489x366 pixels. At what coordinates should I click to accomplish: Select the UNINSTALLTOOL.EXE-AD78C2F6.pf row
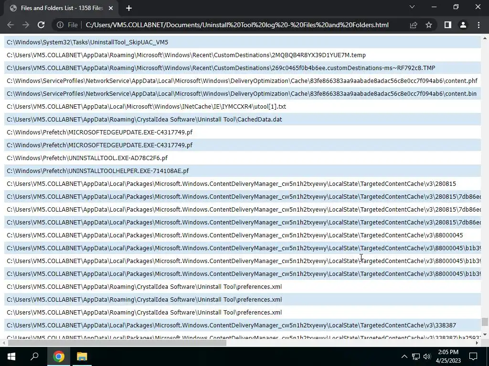coord(242,158)
